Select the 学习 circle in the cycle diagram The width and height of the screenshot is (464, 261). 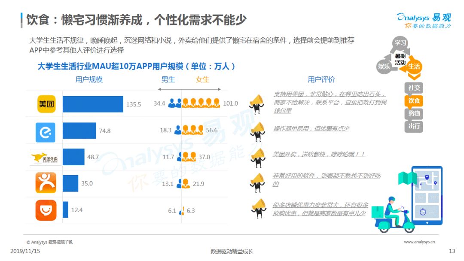(x=400, y=42)
